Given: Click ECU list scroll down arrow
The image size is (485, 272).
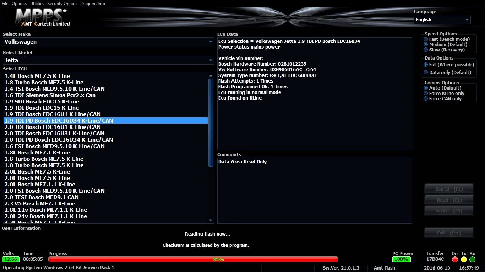Looking at the screenshot, I should point(211,220).
